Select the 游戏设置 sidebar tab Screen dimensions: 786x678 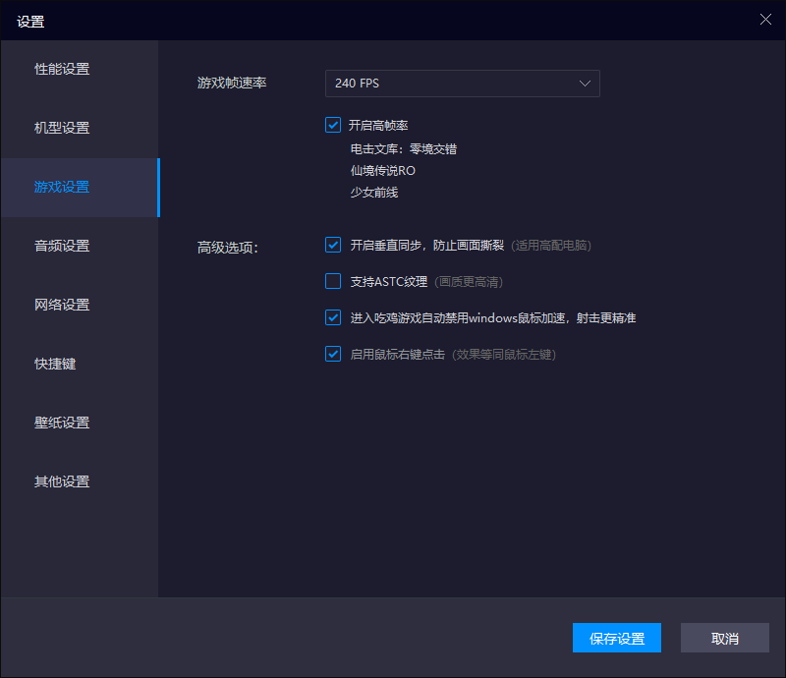(62, 187)
